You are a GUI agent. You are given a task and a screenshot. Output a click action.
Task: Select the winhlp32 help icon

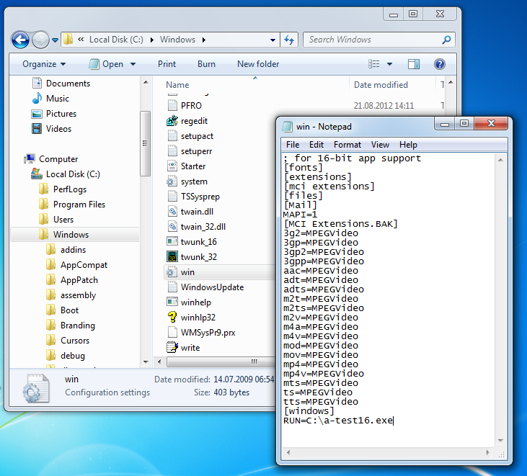(172, 318)
